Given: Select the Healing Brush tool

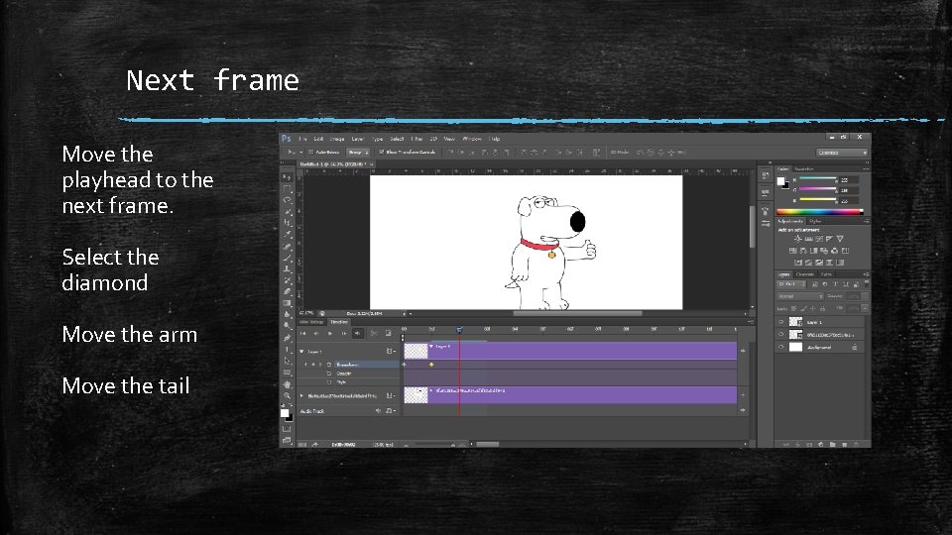Looking at the screenshot, I should [x=288, y=247].
